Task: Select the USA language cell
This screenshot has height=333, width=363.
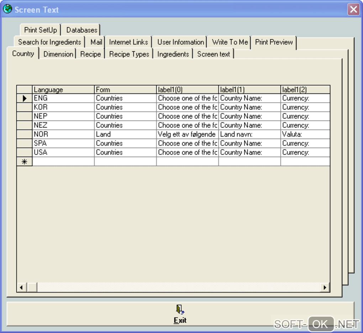Action: 63,152
